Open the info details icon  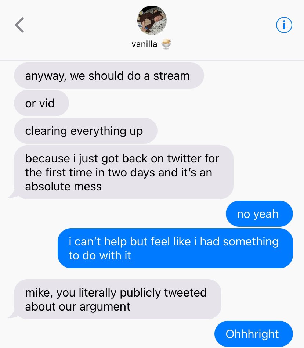(284, 25)
